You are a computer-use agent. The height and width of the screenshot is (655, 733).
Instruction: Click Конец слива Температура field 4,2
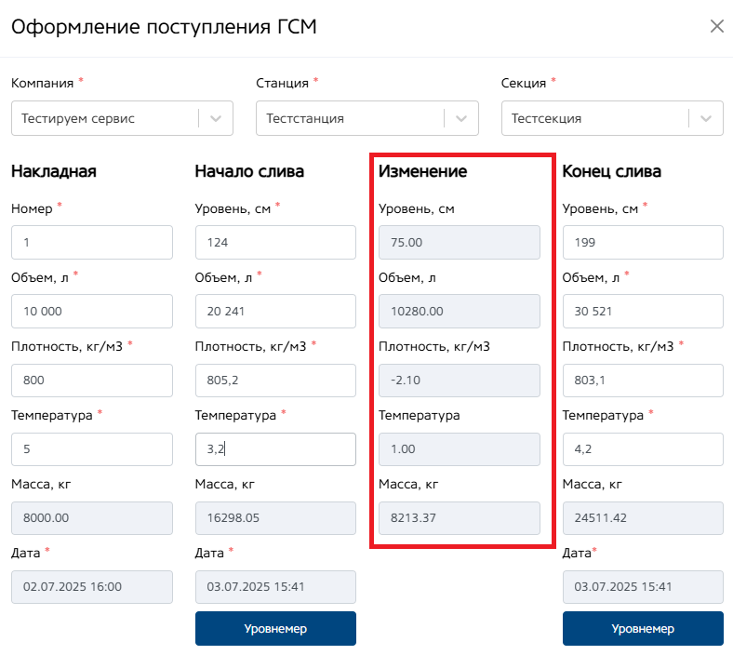click(643, 449)
